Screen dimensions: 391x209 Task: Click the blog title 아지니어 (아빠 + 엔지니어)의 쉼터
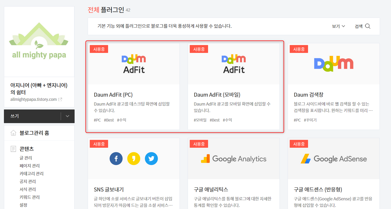39,89
